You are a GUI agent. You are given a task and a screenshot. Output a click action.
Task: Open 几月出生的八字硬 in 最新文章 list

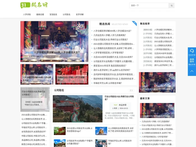click(x=156, y=121)
